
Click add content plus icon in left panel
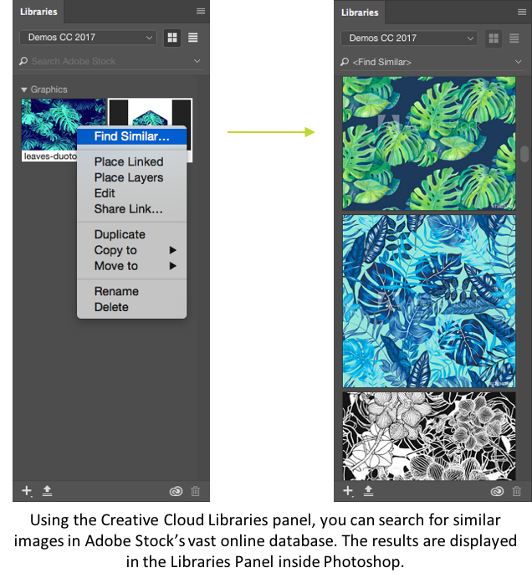(27, 491)
